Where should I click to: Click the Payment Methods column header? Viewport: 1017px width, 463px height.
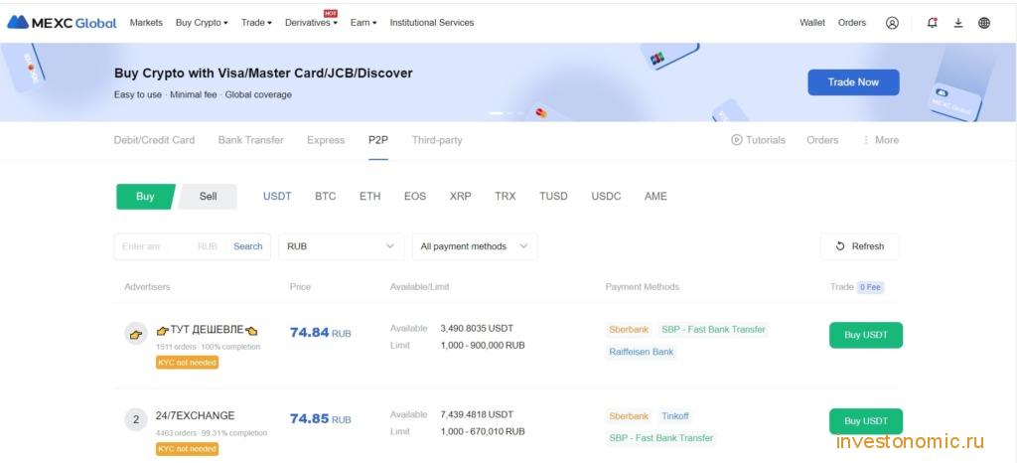tap(643, 286)
